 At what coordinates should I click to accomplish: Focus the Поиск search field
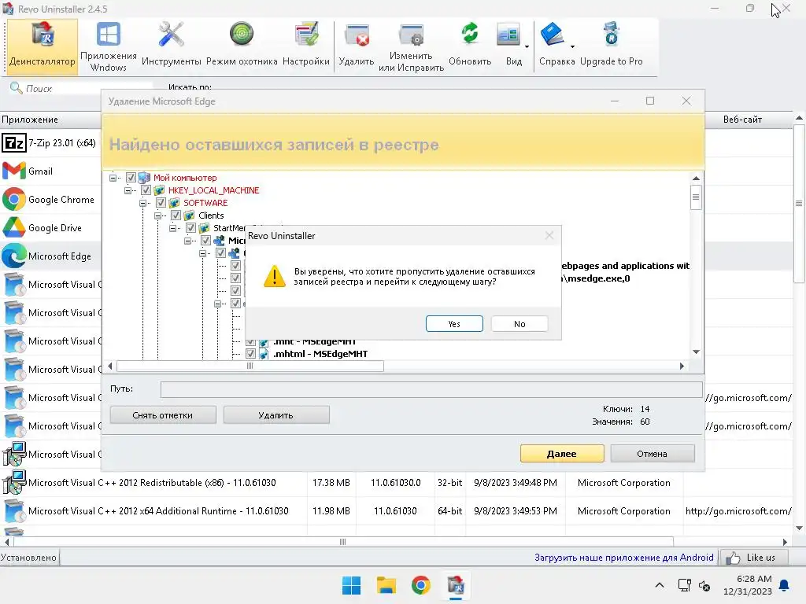tap(87, 88)
